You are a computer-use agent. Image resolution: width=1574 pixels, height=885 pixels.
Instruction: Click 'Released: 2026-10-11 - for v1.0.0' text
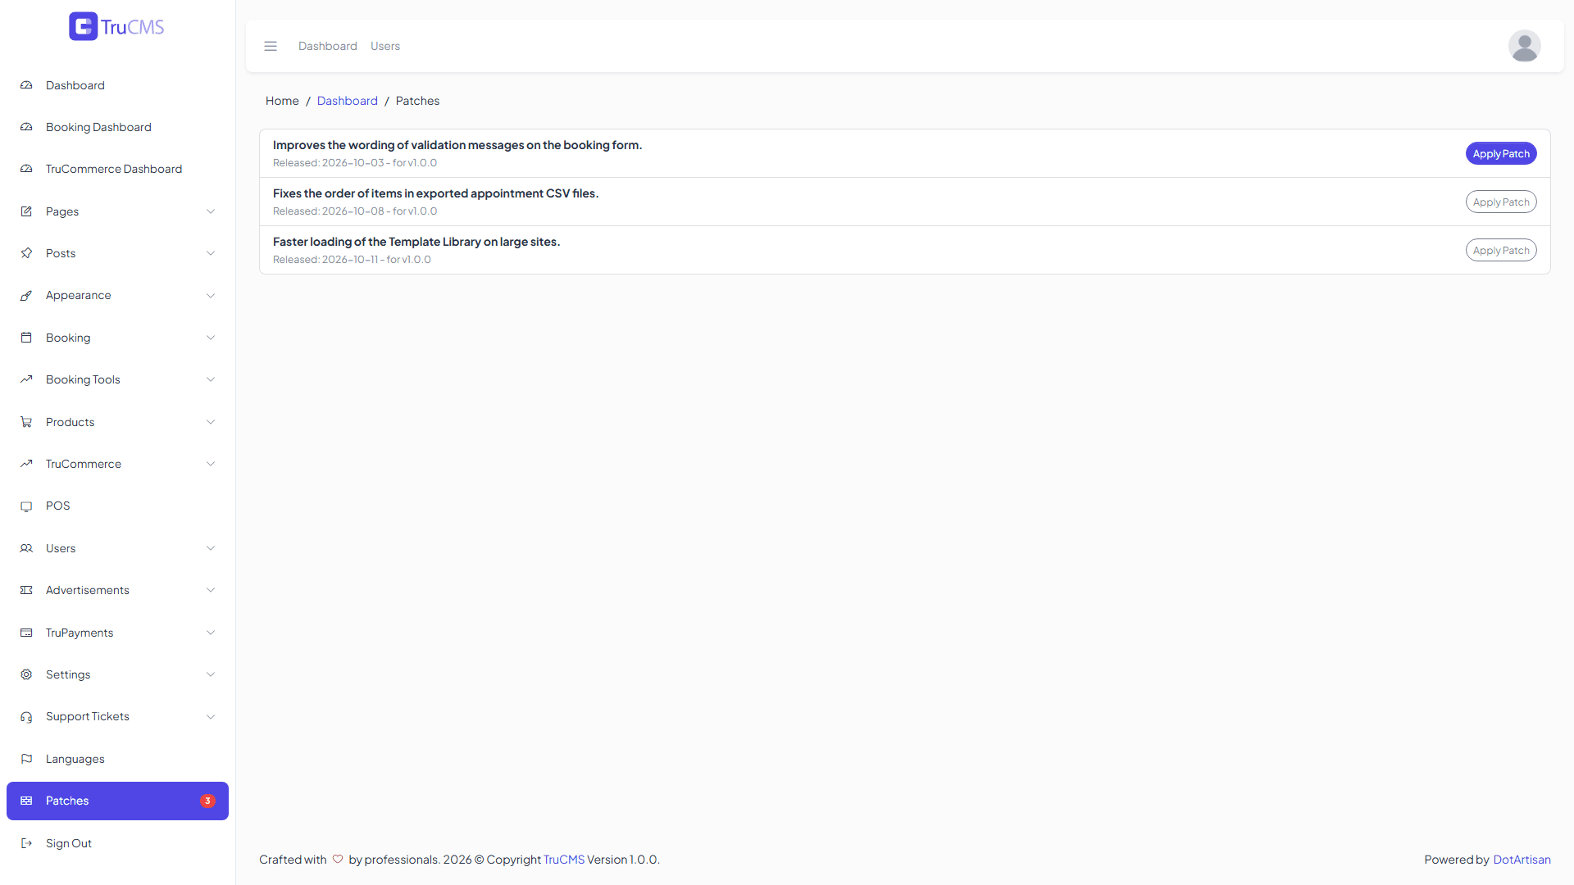(x=352, y=260)
